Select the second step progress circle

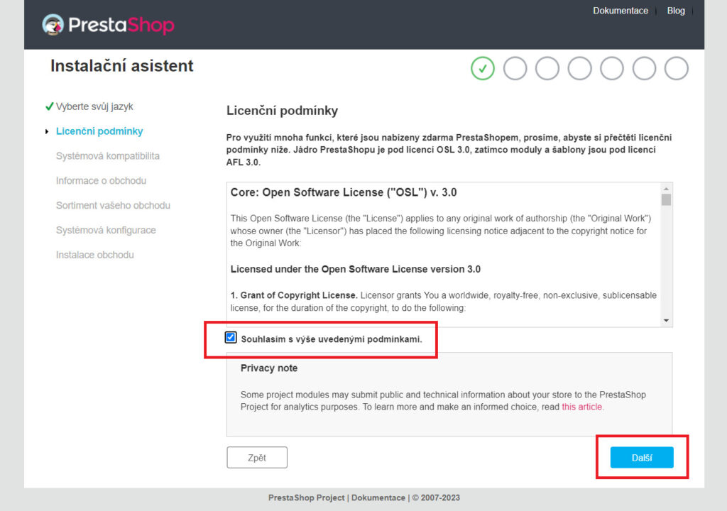tap(515, 69)
